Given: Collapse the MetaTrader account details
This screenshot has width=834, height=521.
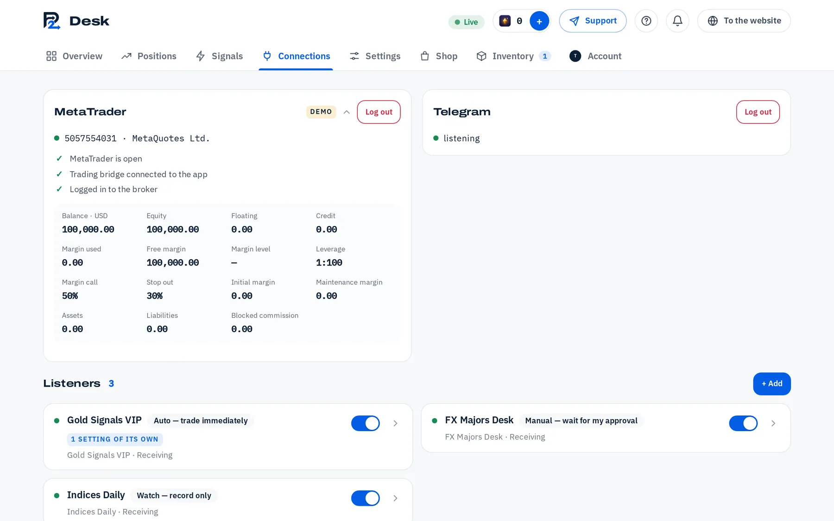Looking at the screenshot, I should (347, 112).
